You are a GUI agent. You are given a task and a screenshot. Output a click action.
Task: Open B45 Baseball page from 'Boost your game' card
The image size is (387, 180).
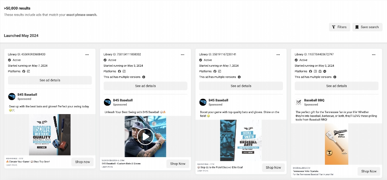pyautogui.click(x=218, y=100)
